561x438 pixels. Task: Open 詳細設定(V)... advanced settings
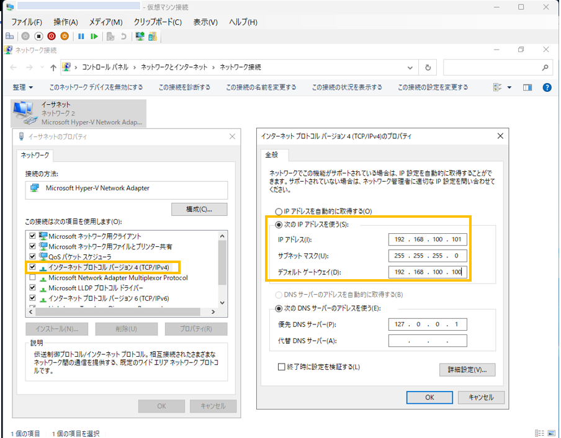(467, 370)
